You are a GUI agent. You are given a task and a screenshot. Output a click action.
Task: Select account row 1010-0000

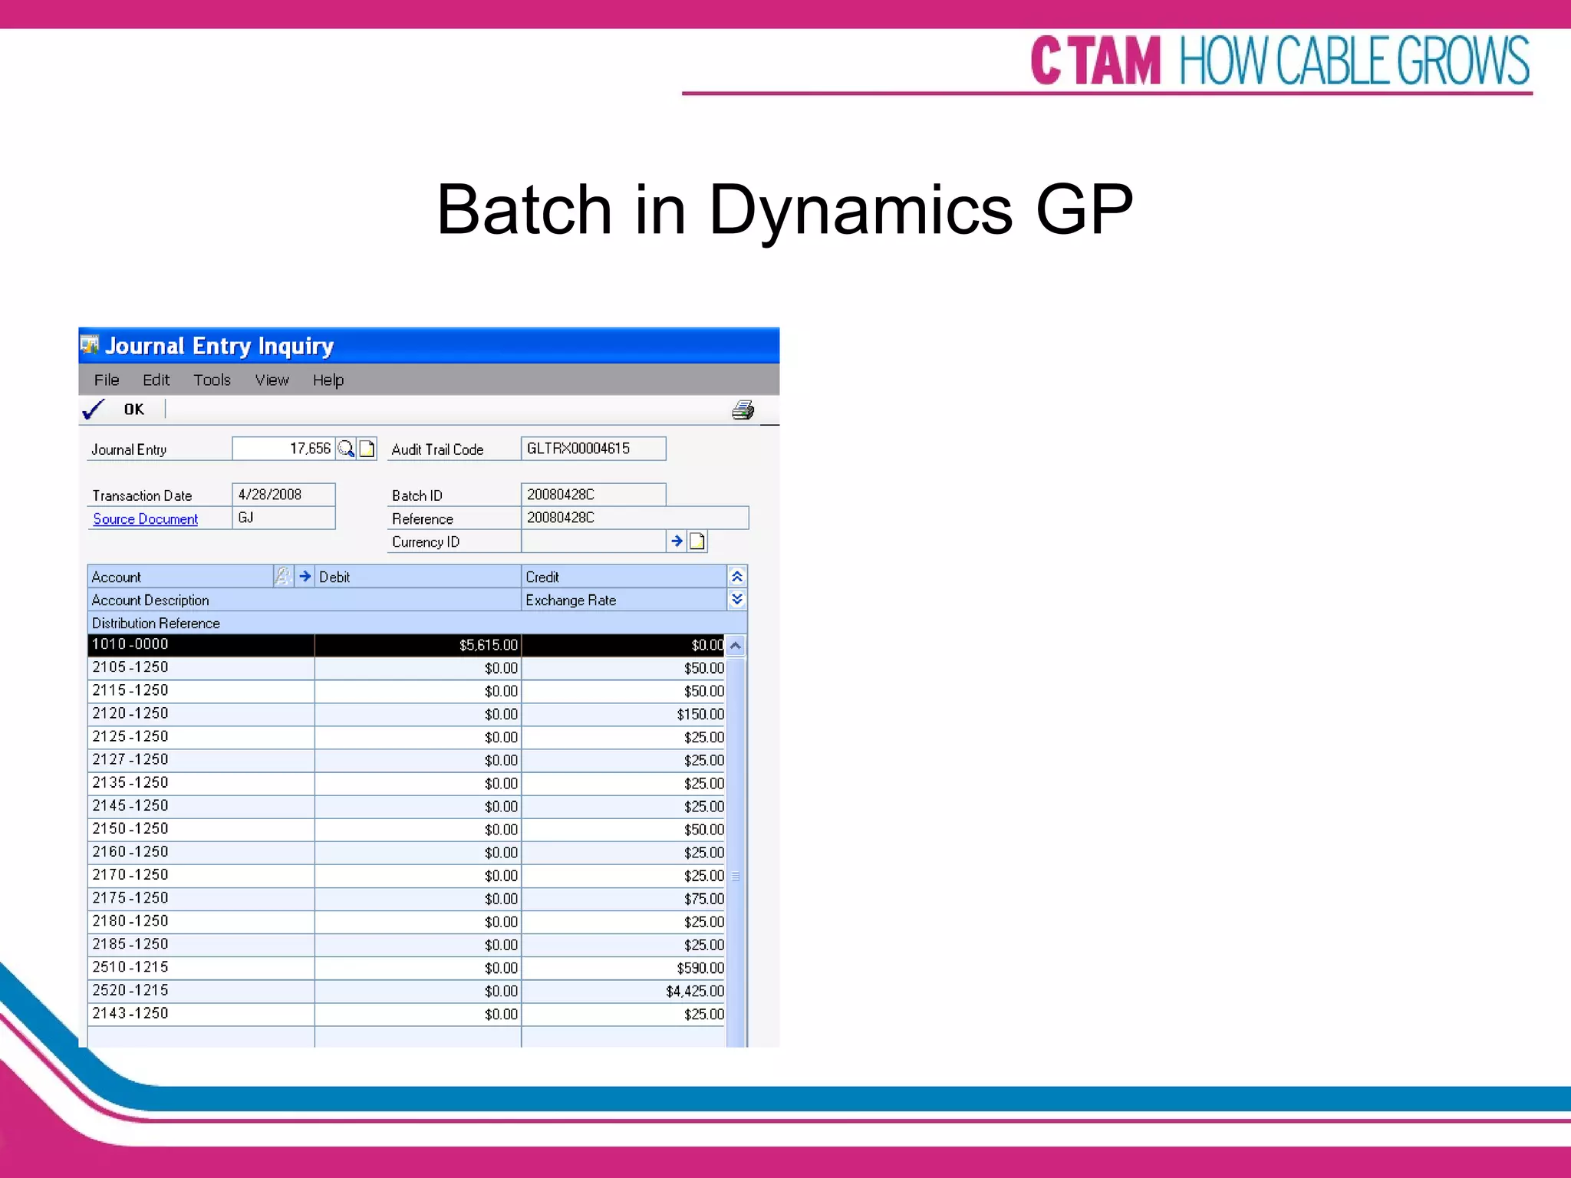(407, 645)
